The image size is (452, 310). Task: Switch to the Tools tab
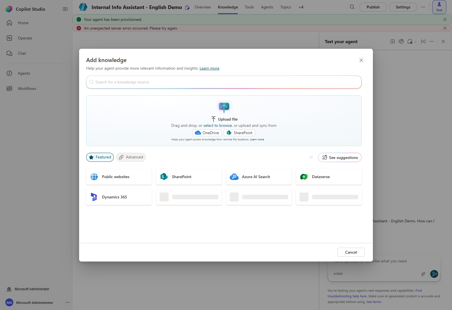click(249, 7)
